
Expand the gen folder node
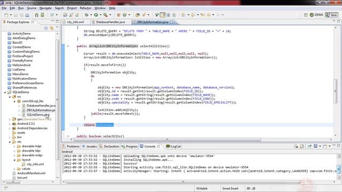[10, 119]
